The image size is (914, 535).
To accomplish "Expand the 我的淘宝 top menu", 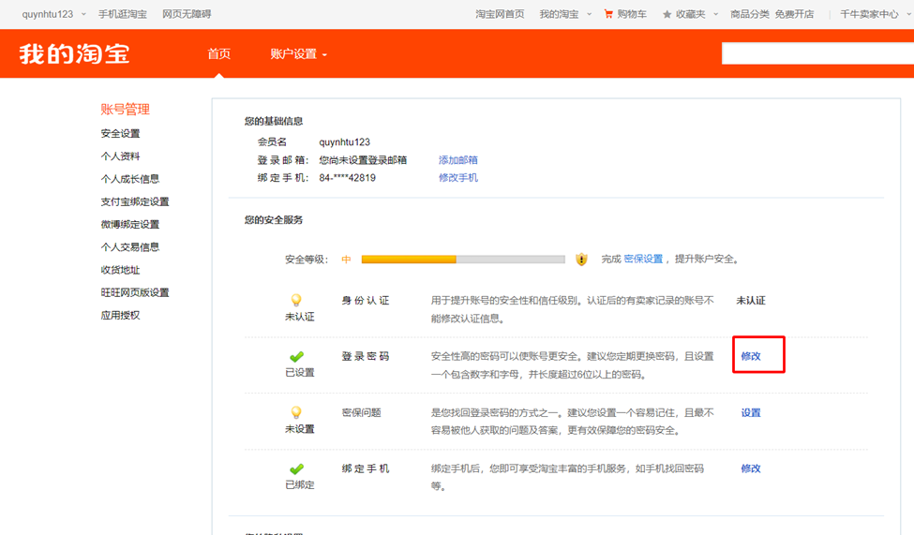I will pos(565,14).
